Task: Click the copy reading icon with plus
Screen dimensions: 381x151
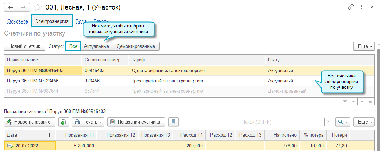Action: [63, 122]
